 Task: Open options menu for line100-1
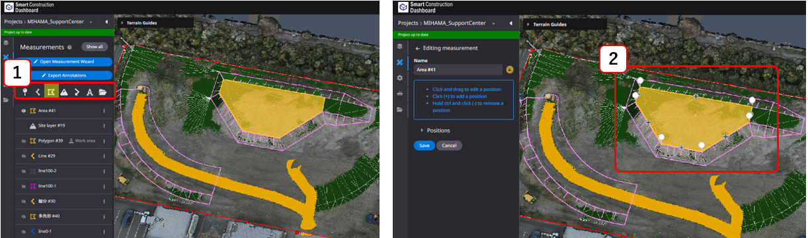pyautogui.click(x=104, y=186)
